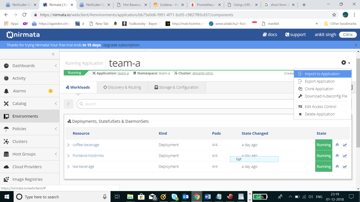Click the Upgrade subscription link
360x202 pixels.
coord(121,45)
